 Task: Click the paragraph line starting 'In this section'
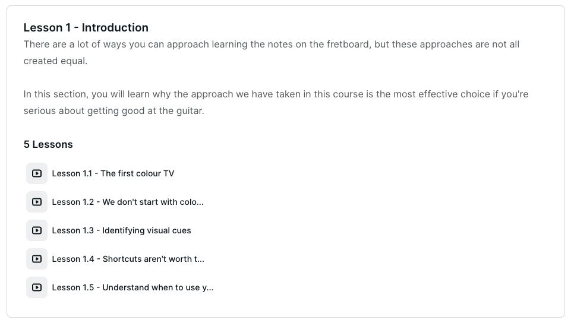coord(276,94)
